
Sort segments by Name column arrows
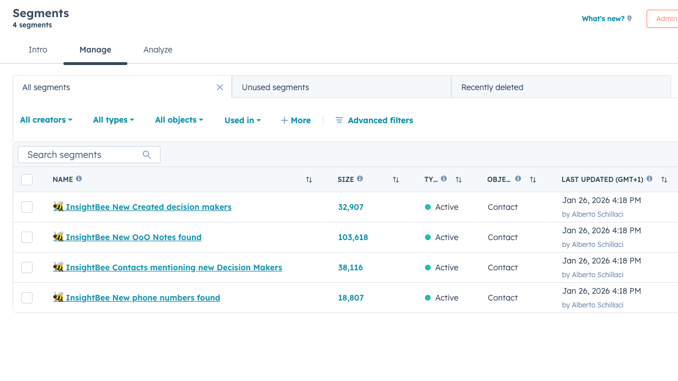pos(309,180)
